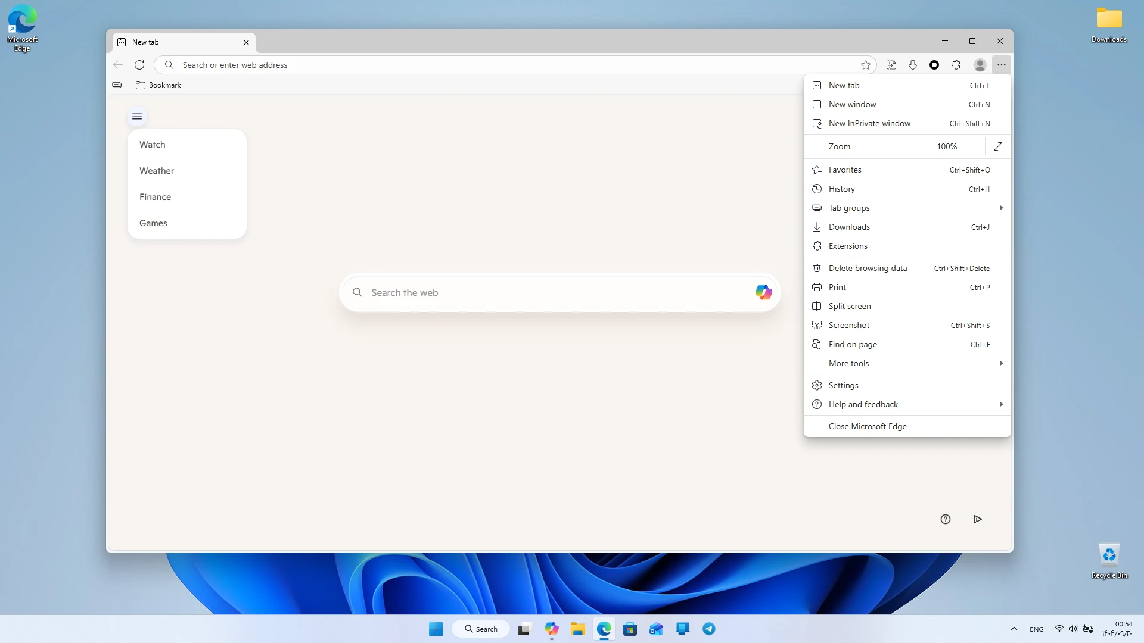Open the hamburger menu on new tab page
The width and height of the screenshot is (1144, 643).
[137, 116]
